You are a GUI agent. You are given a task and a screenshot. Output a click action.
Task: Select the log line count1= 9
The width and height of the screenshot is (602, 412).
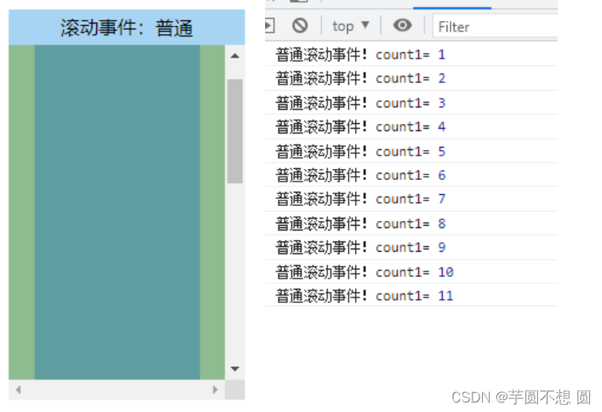pos(411,247)
